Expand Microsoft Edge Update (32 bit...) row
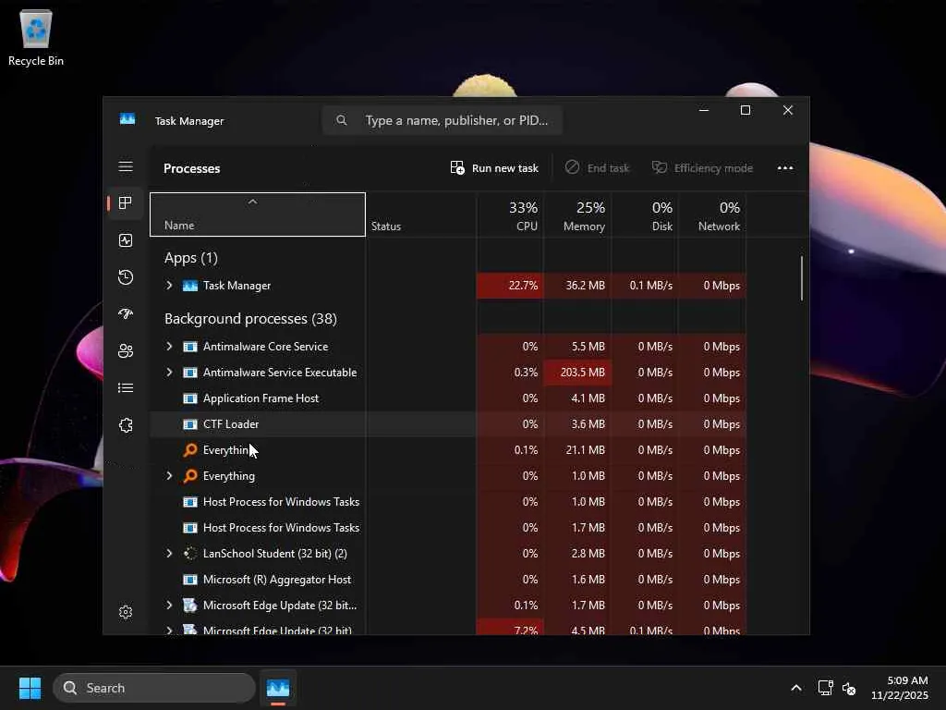Viewport: 946px width, 710px height. point(169,605)
